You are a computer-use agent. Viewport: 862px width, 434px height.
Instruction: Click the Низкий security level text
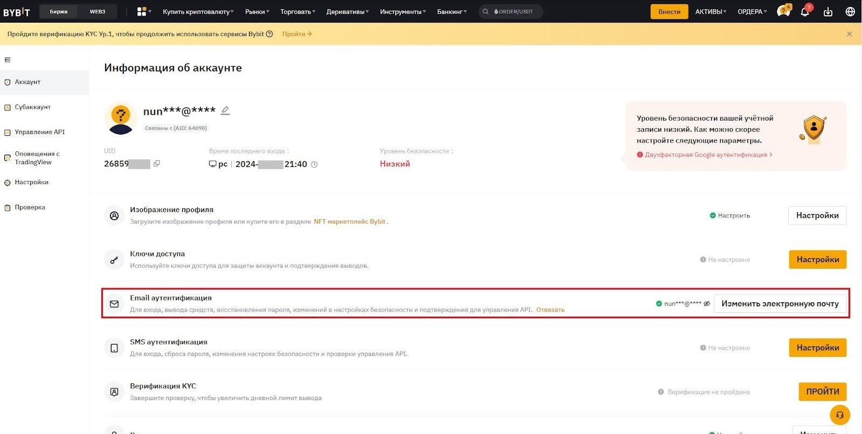395,164
